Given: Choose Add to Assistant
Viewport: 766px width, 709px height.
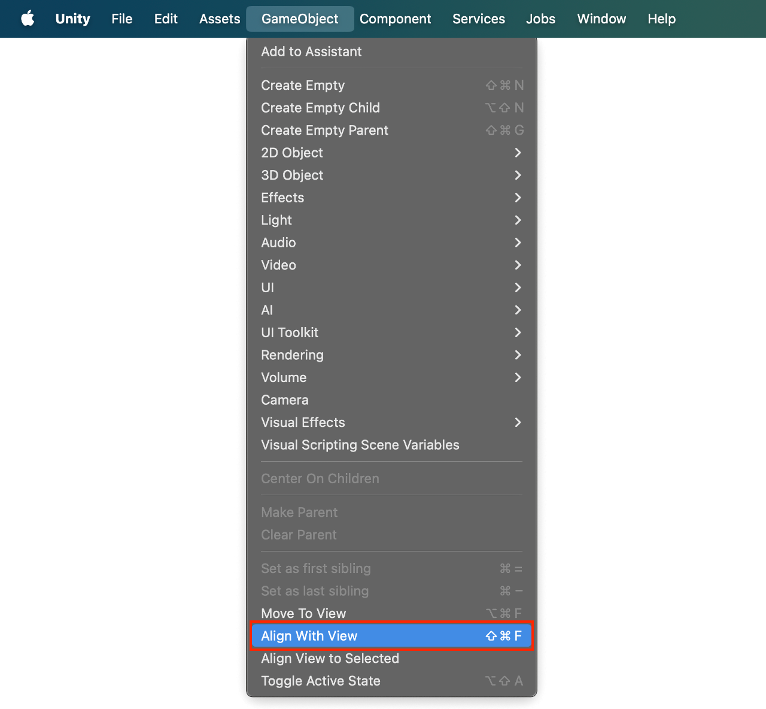Looking at the screenshot, I should (x=391, y=51).
